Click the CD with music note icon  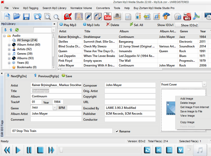pyautogui.click(x=178, y=17)
